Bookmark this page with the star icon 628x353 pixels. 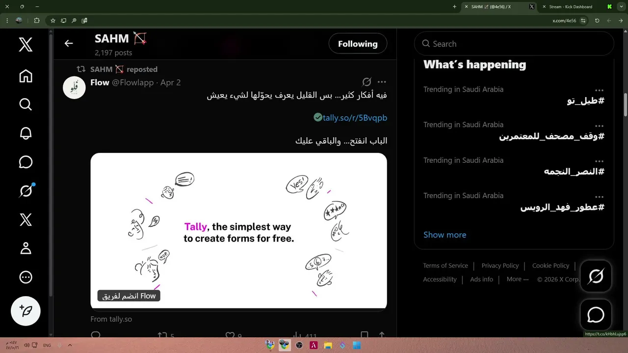coord(53,21)
